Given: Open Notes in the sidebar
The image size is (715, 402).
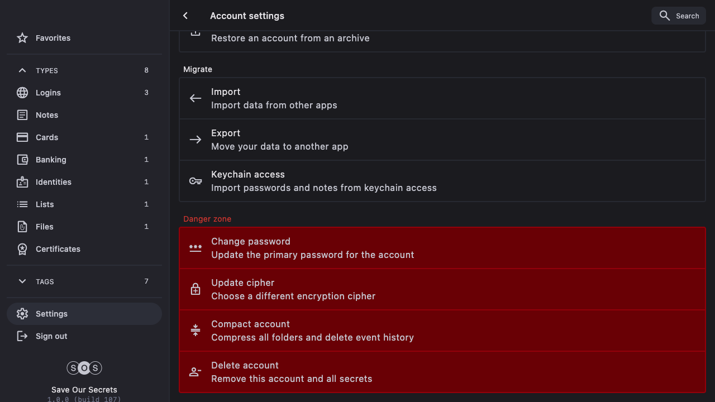Looking at the screenshot, I should point(47,115).
